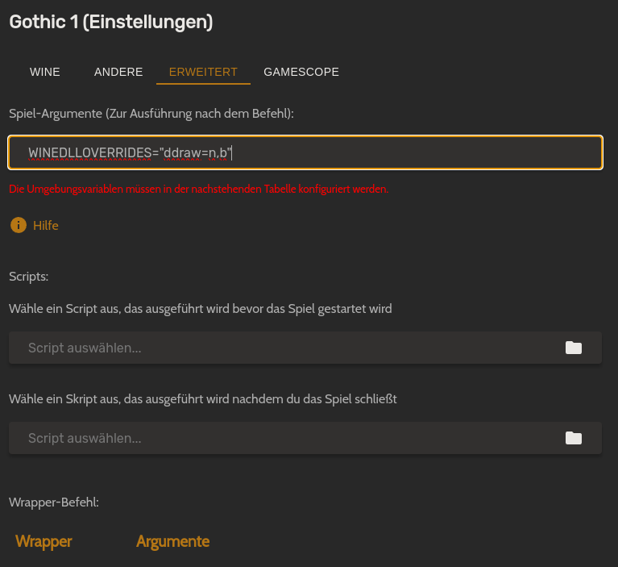Click the red Umgebungsvariablen warning message
The image size is (618, 567).
pos(198,190)
